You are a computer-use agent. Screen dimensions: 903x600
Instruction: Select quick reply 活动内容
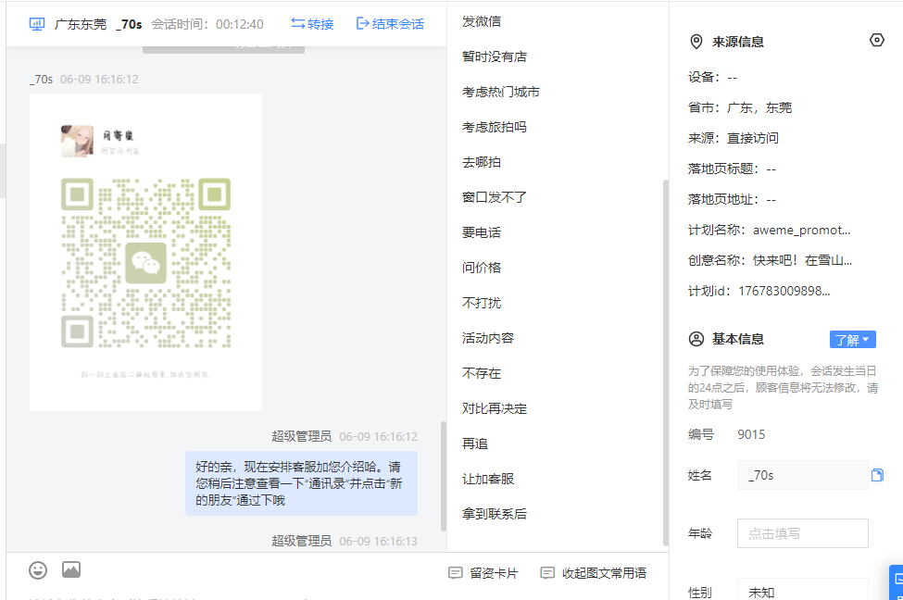pyautogui.click(x=488, y=338)
